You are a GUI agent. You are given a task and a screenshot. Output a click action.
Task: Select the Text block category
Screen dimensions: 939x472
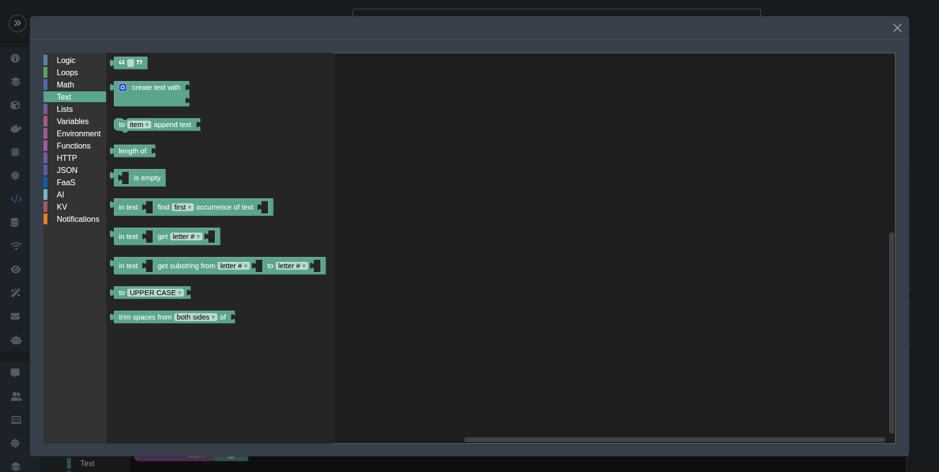pyautogui.click(x=75, y=97)
